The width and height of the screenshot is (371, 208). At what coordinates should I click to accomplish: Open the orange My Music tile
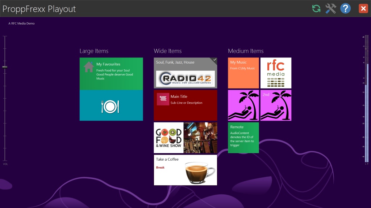tap(243, 73)
